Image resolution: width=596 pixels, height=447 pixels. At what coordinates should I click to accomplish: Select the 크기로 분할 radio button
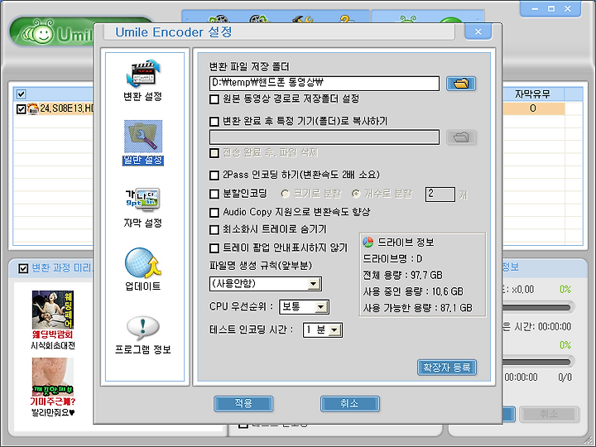(285, 194)
